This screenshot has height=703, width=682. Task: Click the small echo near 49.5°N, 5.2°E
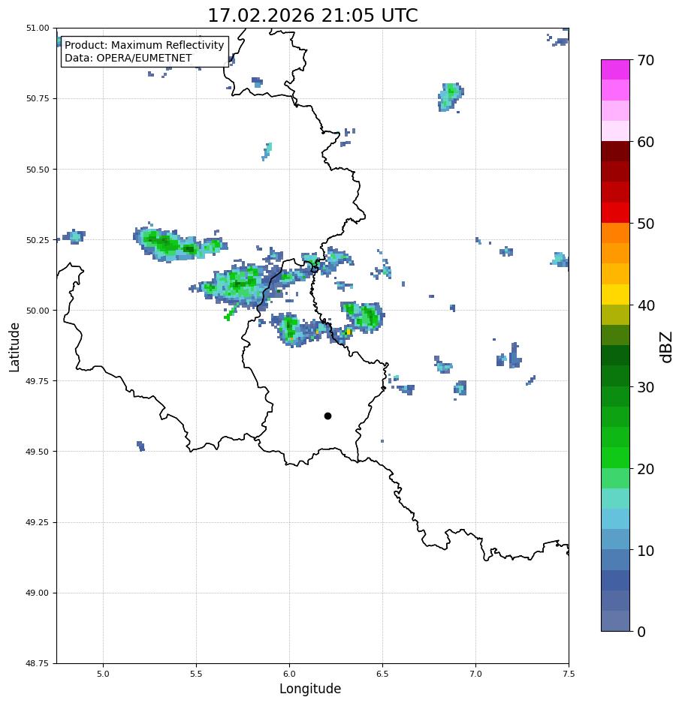pos(141,446)
